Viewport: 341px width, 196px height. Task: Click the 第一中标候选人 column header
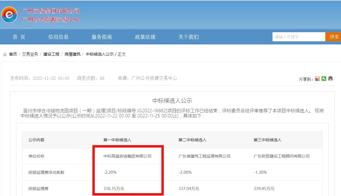tap(117, 140)
